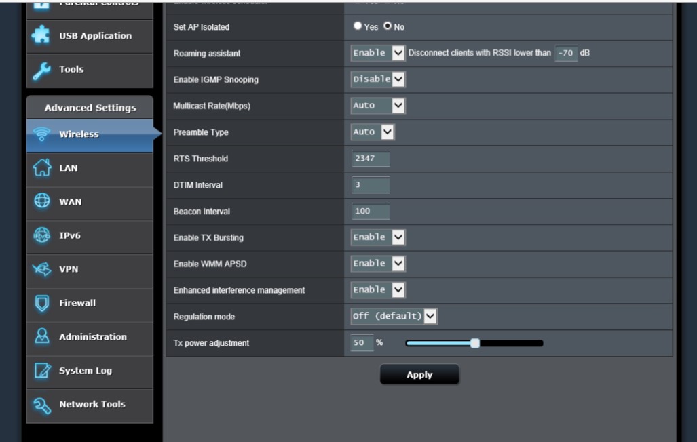Viewport: 697px width, 442px height.
Task: Open the Multicast Rate dropdown
Action: point(377,106)
